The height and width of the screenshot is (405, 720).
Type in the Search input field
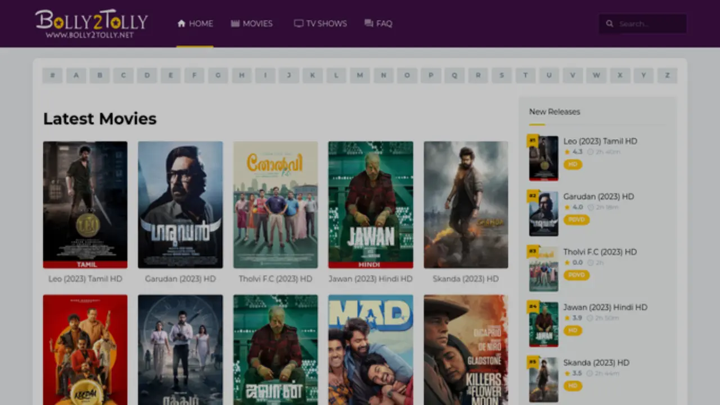[650, 24]
